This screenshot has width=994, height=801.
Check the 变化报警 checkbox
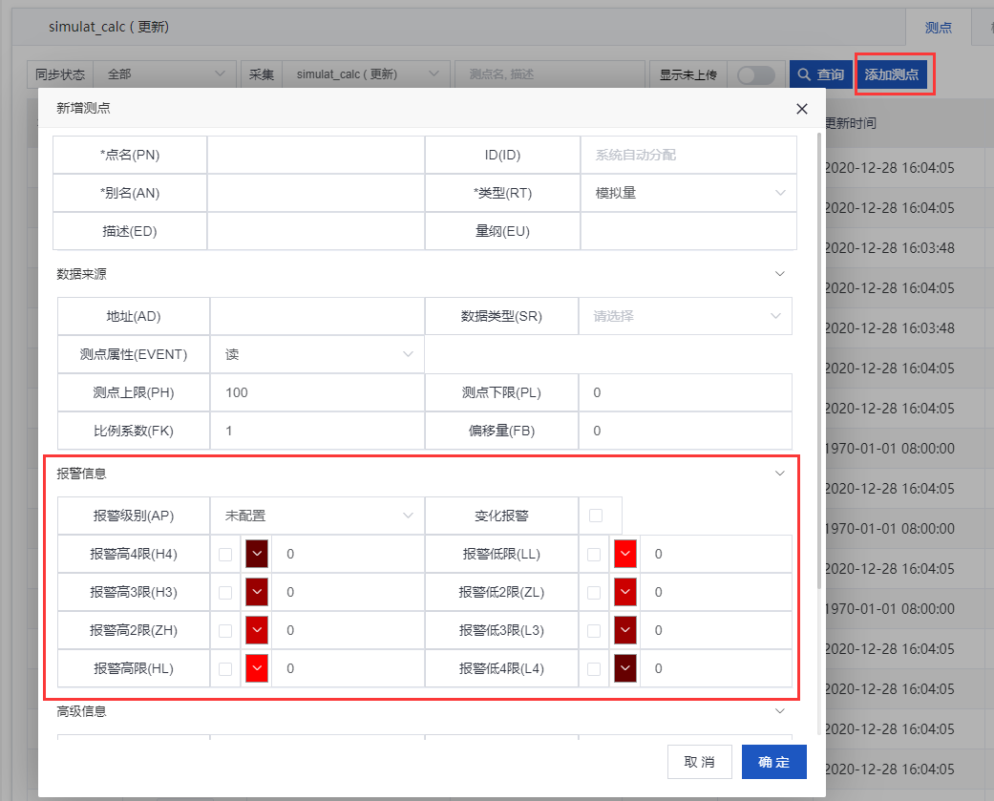click(596, 516)
